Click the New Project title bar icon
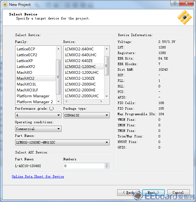The image size is (196, 202). pos(5,4)
